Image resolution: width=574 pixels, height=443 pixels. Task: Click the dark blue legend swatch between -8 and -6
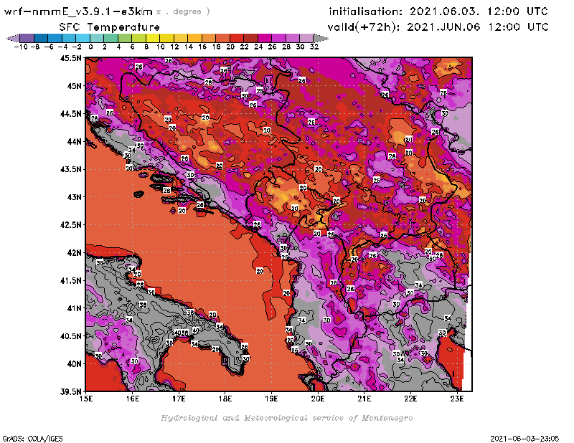(41, 38)
